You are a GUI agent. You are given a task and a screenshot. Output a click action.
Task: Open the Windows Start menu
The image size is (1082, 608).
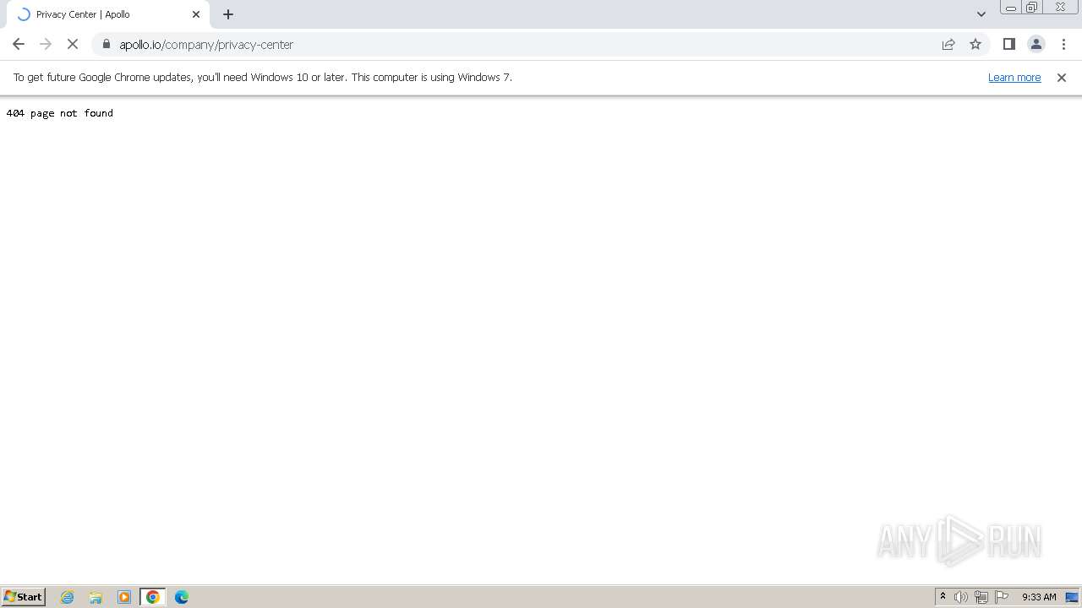pyautogui.click(x=24, y=596)
